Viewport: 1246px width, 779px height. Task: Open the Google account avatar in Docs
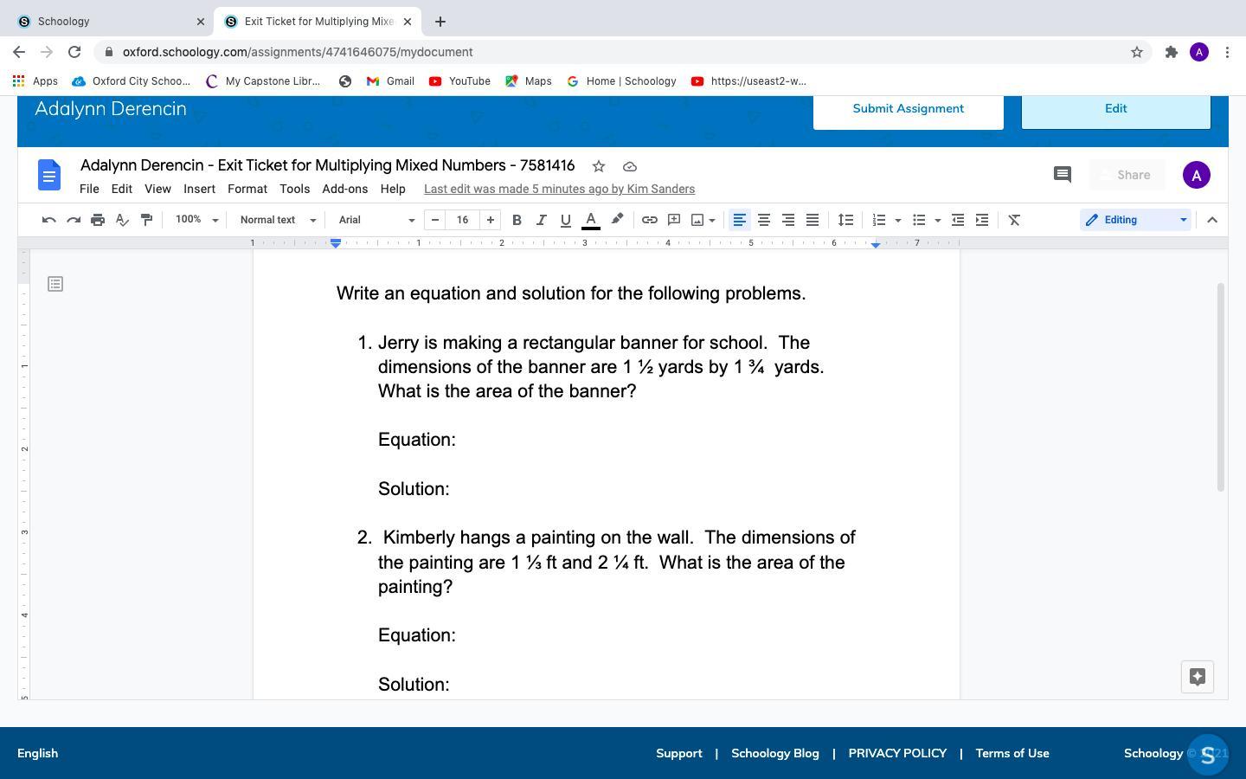click(x=1197, y=175)
